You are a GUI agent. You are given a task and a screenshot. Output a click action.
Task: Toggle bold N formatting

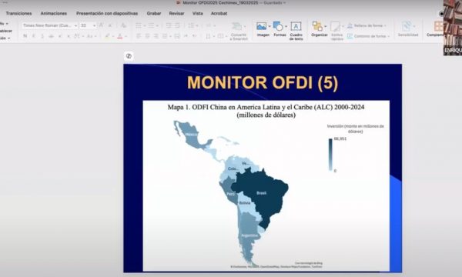(25, 36)
